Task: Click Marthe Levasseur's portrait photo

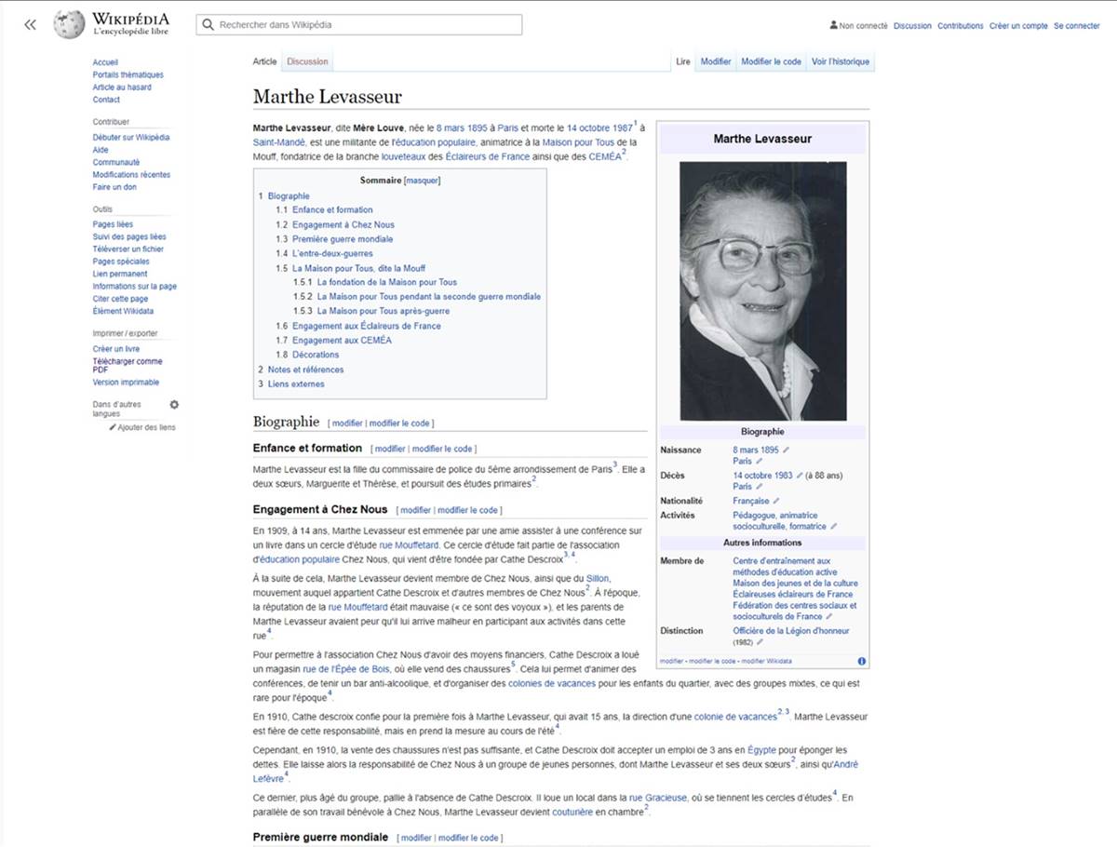Action: pos(763,289)
